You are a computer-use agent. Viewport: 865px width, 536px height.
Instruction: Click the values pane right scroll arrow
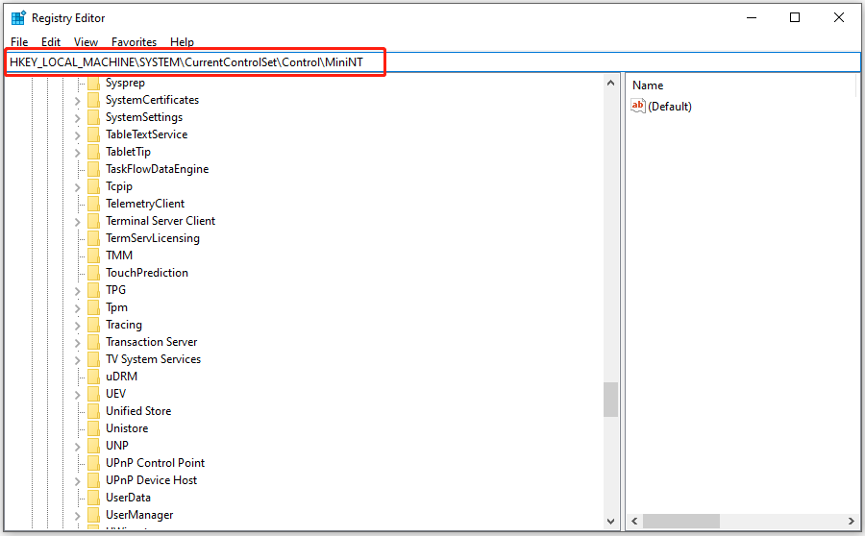pos(851,521)
